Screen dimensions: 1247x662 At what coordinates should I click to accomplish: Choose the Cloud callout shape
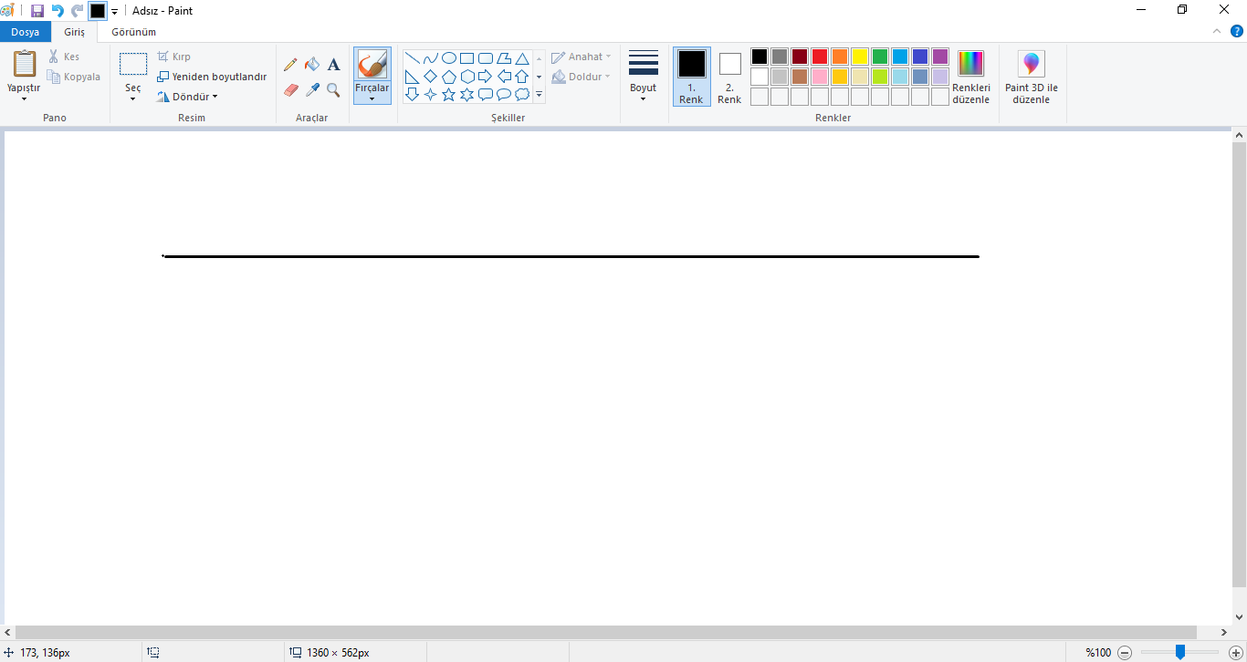pos(522,94)
